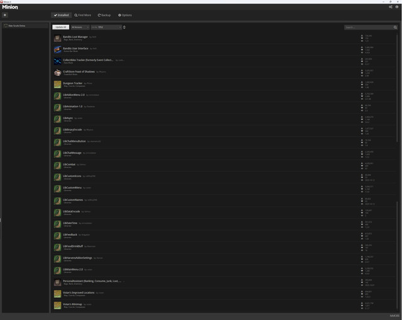The height and width of the screenshot is (320, 402).
Task: Click the search magnifier icon
Action: pyautogui.click(x=395, y=27)
